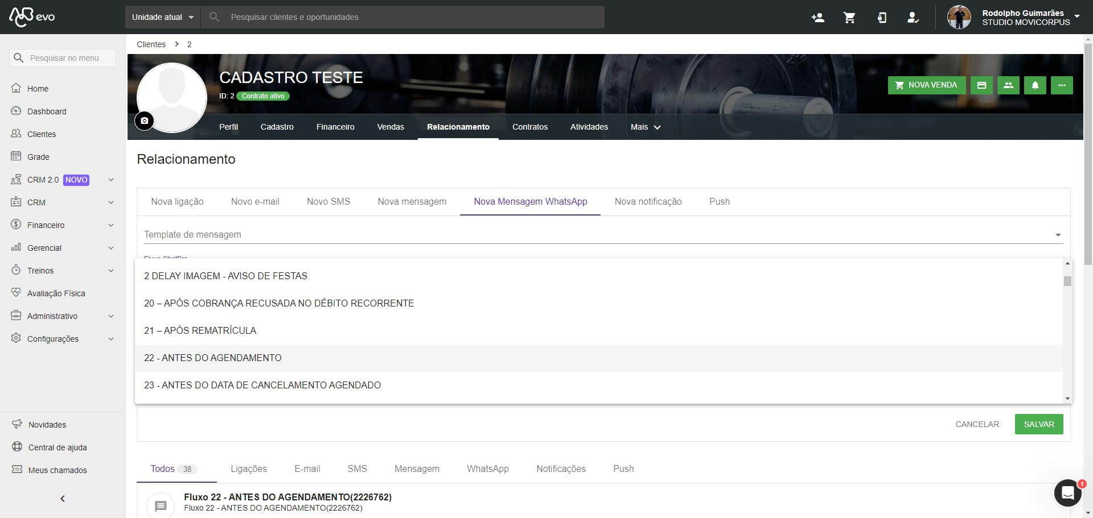
Task: Click the Administrativo icon in sidebar
Action: point(16,316)
